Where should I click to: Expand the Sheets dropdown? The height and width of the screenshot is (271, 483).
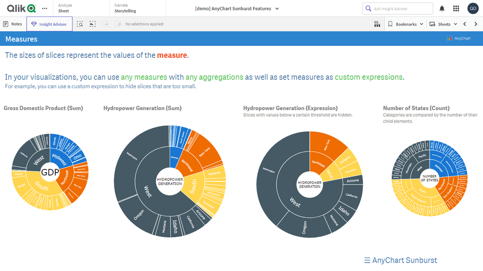[x=443, y=24]
